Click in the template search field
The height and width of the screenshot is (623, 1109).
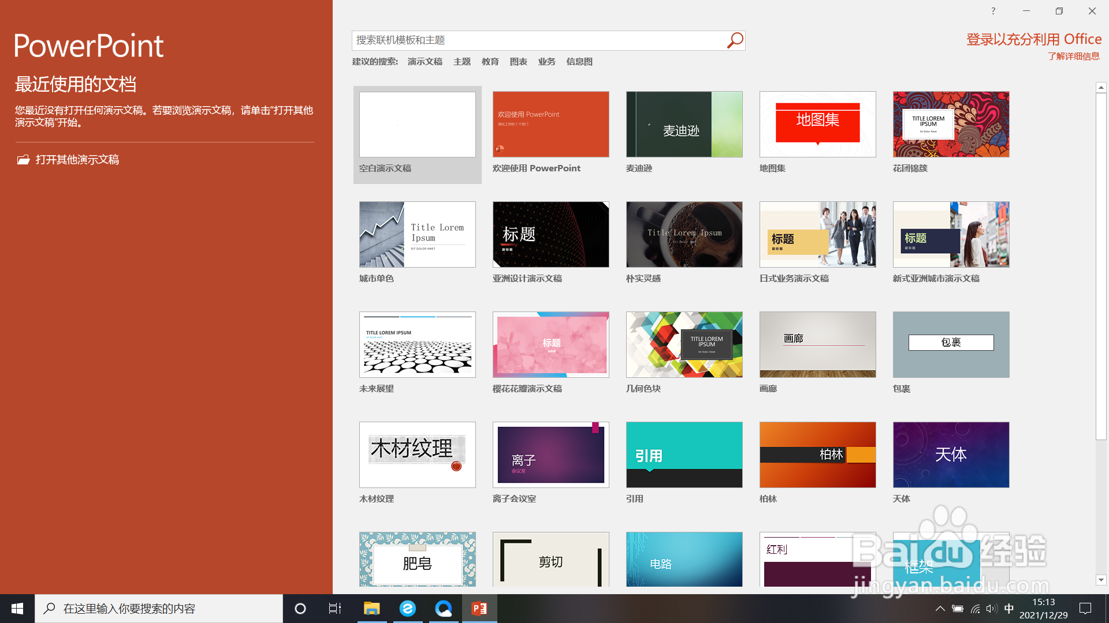coord(538,40)
